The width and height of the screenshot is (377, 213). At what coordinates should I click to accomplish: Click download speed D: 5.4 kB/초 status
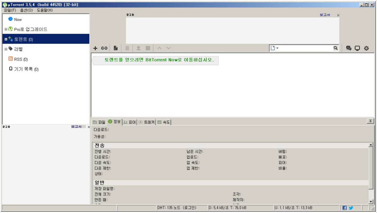coord(227,208)
